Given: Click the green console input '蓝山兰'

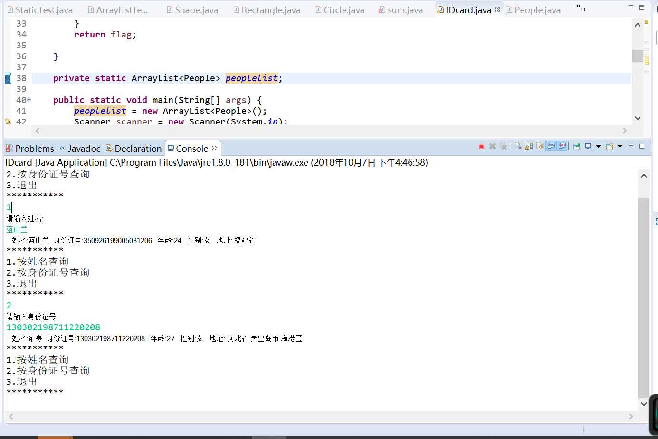Looking at the screenshot, I should tap(17, 229).
